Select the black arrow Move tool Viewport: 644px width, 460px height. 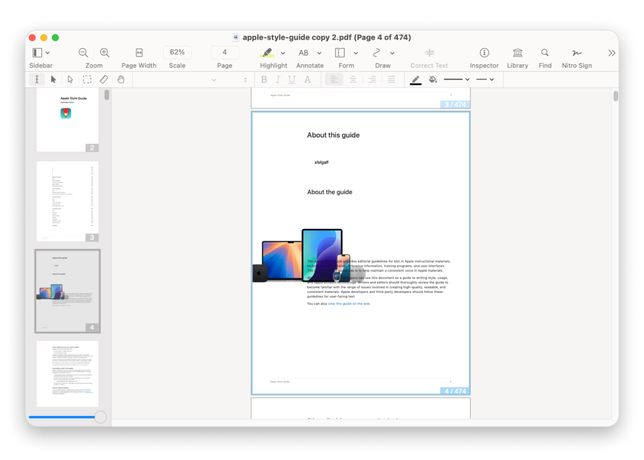pos(53,79)
